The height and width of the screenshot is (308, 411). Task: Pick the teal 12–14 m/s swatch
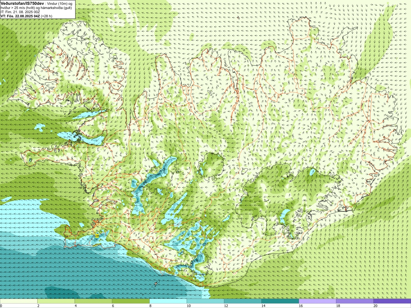coord(242,301)
